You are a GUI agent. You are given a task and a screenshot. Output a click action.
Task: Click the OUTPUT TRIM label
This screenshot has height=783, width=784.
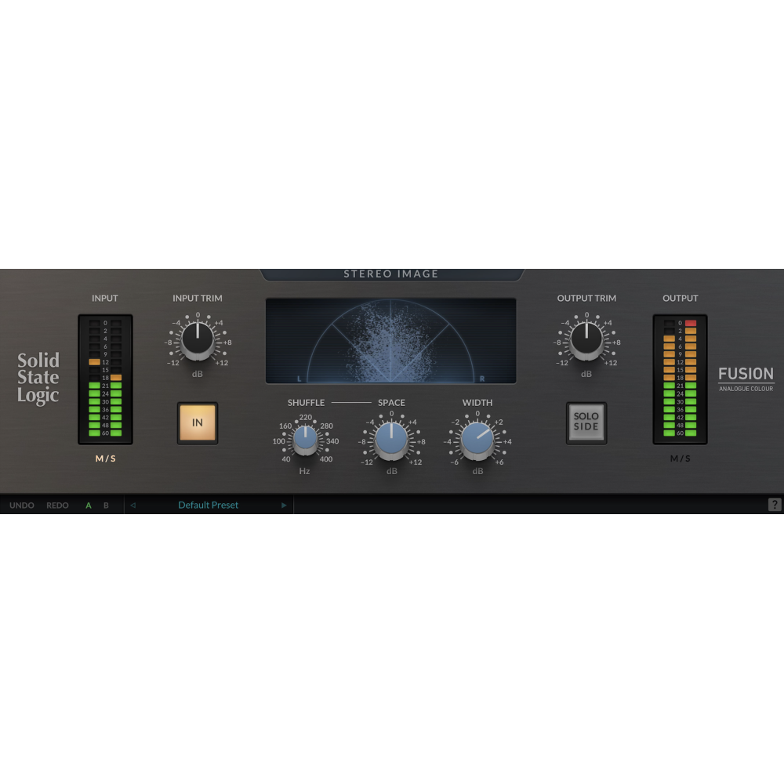tap(586, 298)
